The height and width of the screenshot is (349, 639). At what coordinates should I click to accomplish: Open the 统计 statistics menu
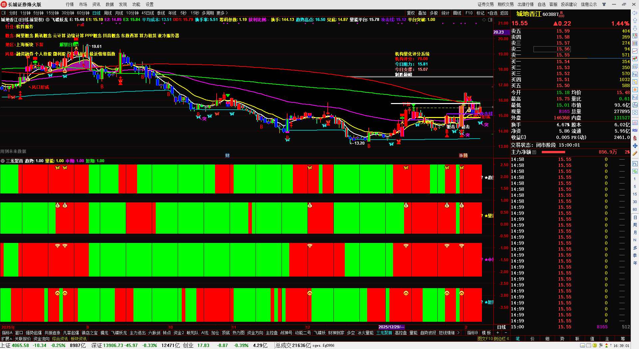pyautogui.click(x=445, y=13)
